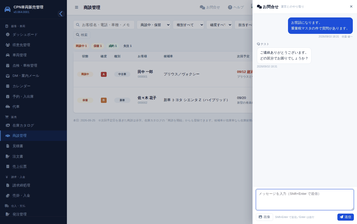Click the 在庫カタログ images icon
Screen dimensions: 357x224
[8, 125]
